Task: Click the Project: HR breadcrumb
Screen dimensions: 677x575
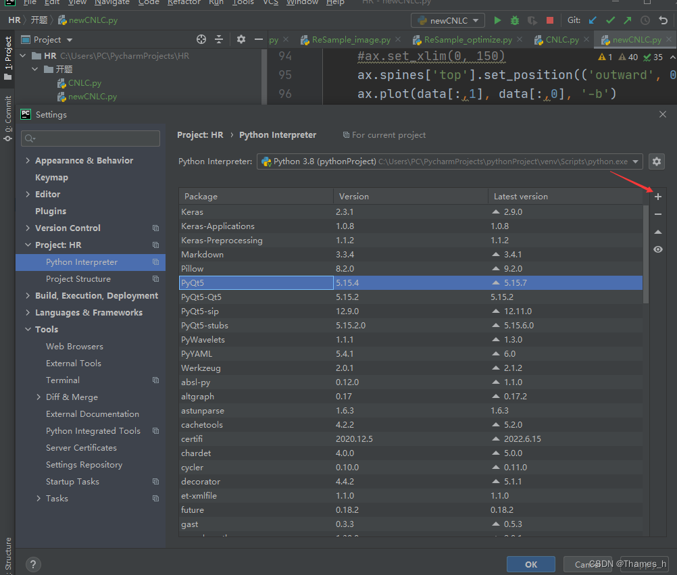Action: [200, 135]
